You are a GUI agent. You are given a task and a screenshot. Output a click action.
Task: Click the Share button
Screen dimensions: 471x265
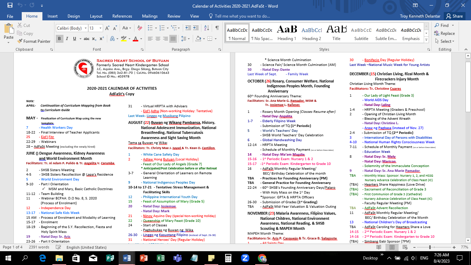tap(454, 16)
